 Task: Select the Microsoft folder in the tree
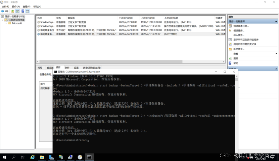17,23
